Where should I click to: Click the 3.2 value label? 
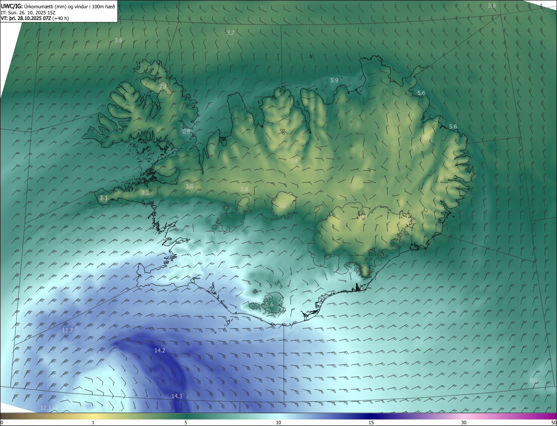tap(145, 193)
